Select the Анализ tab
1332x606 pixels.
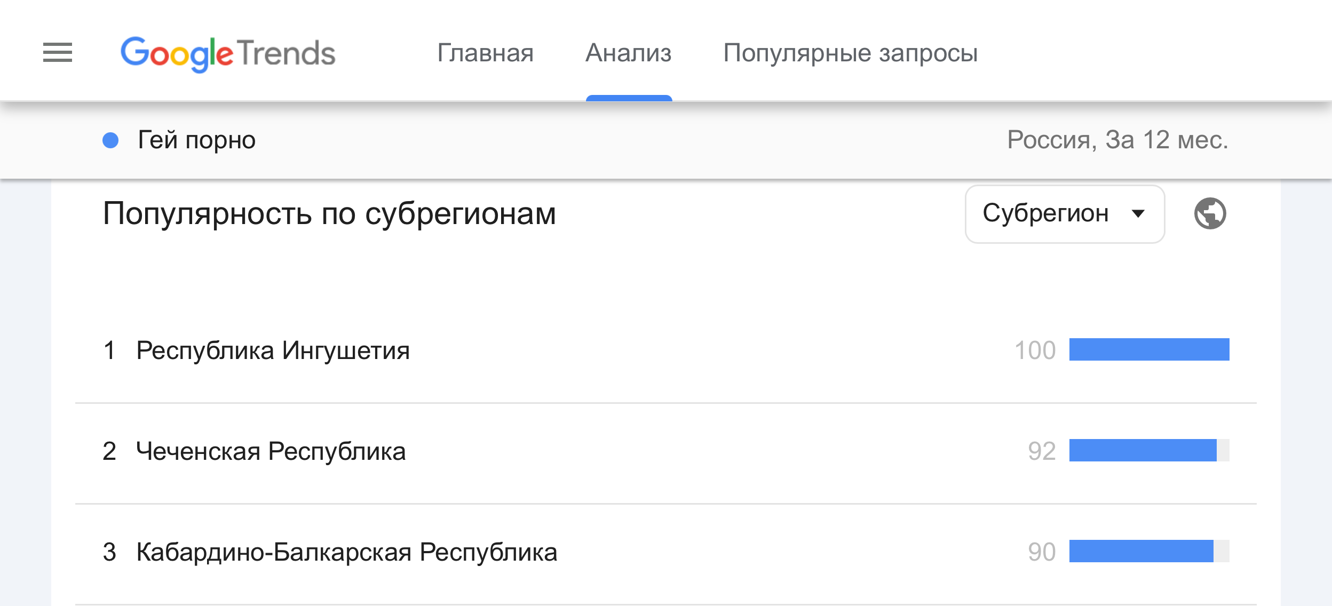629,53
